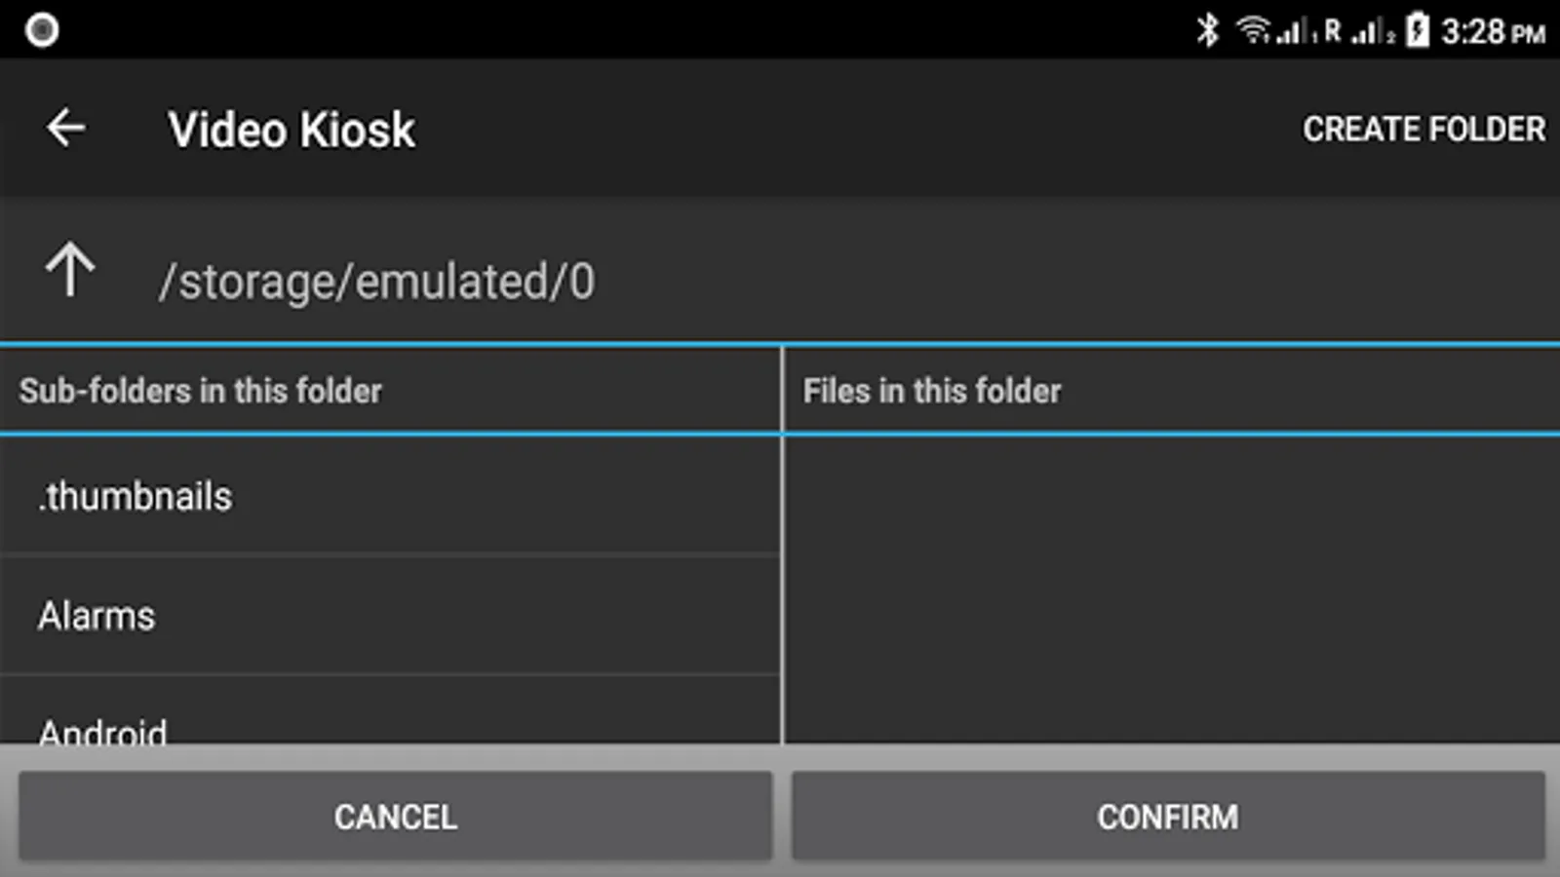This screenshot has height=877, width=1560.
Task: Tap the circular notification icon in status bar
Action: (41, 30)
